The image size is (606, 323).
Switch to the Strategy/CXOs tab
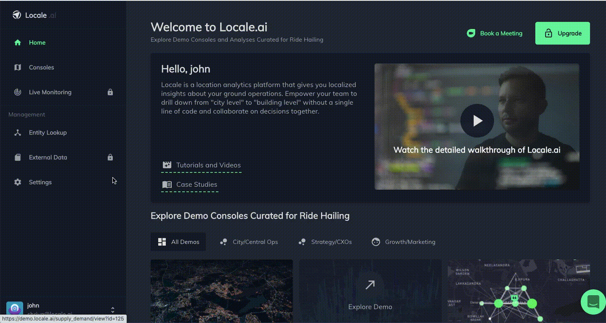pos(325,242)
